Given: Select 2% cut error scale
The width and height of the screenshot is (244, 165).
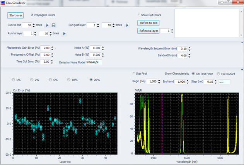Looking at the screenshot, I should point(32,80).
